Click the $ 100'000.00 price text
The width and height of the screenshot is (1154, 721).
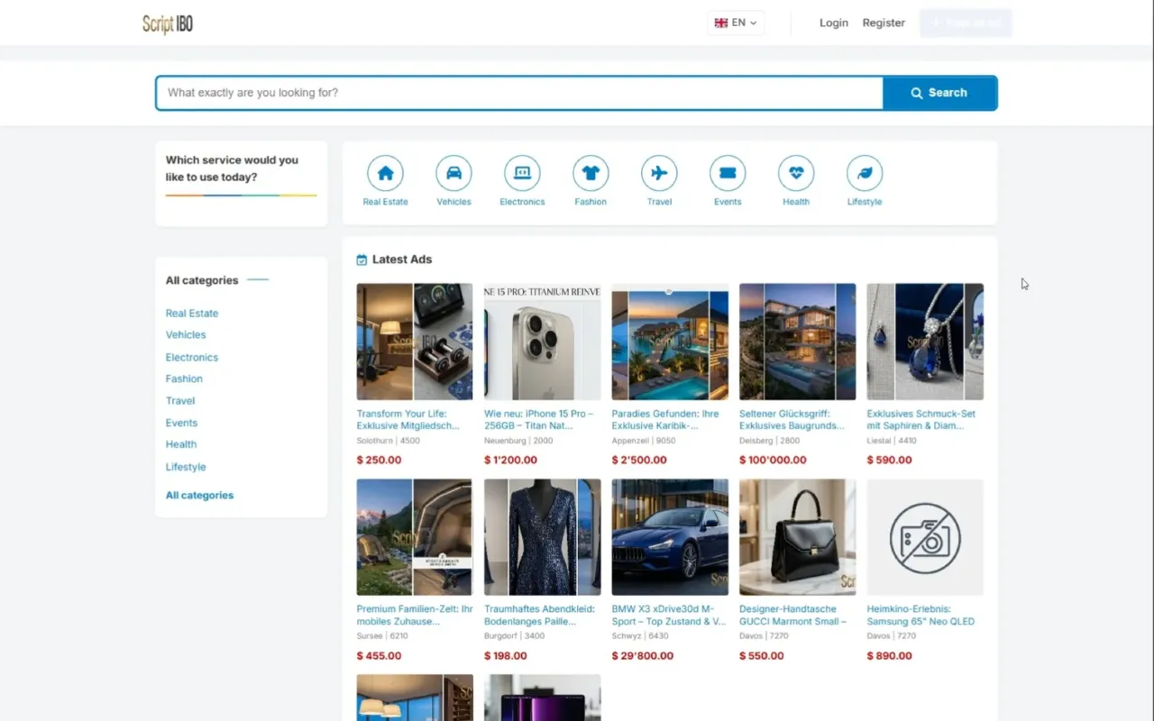[x=774, y=460]
